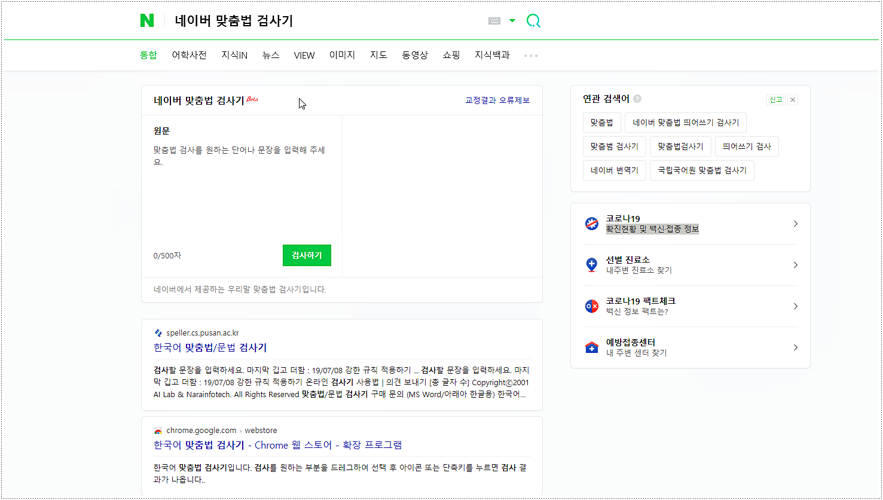The image size is (883, 500).
Task: Open the on-screen keyboard icon
Action: tap(494, 21)
